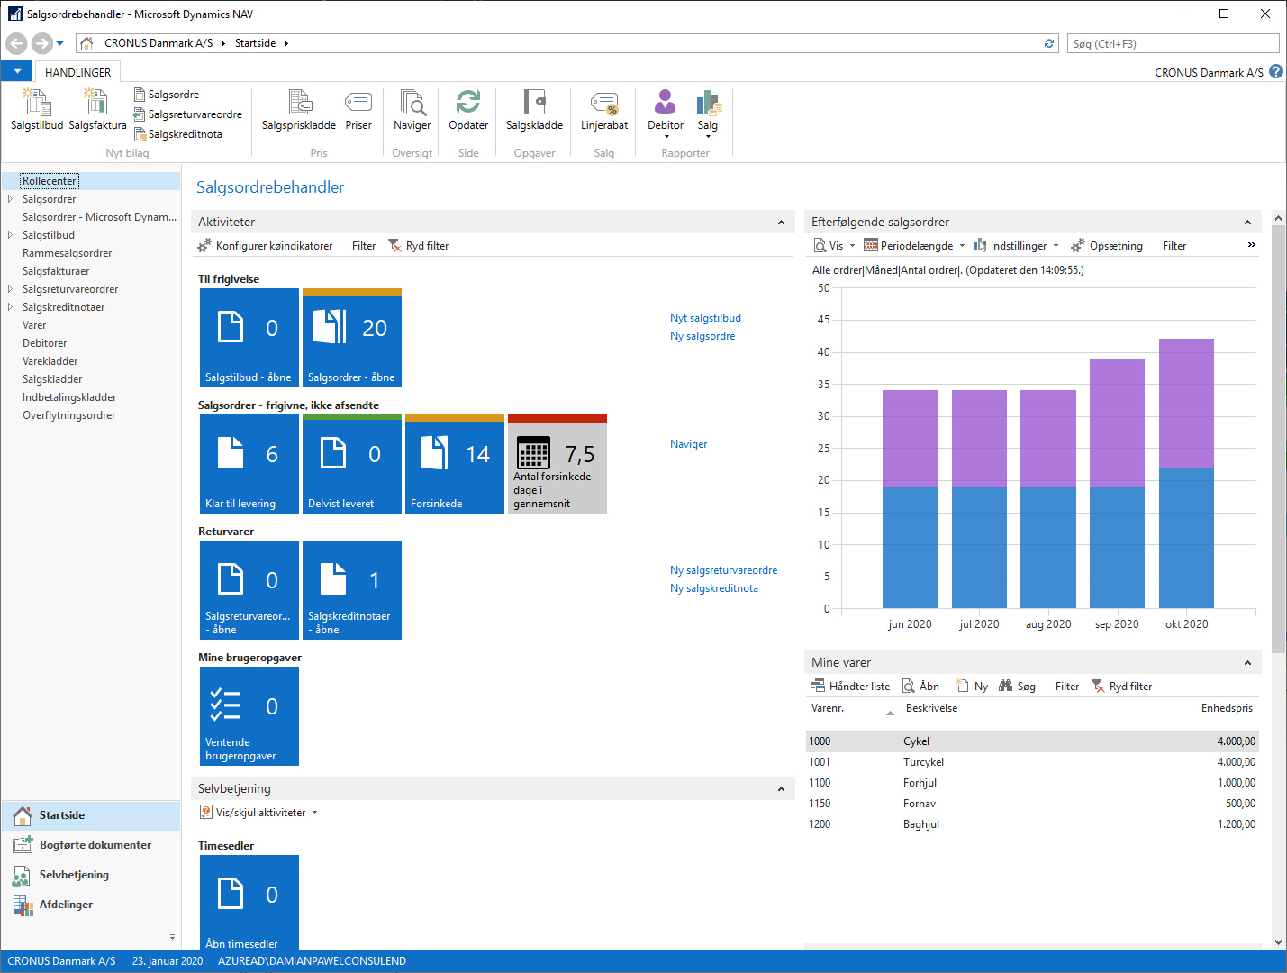Open Rammesalgsordrer in navigation pane
Screen dimensions: 1287x973
(x=67, y=253)
